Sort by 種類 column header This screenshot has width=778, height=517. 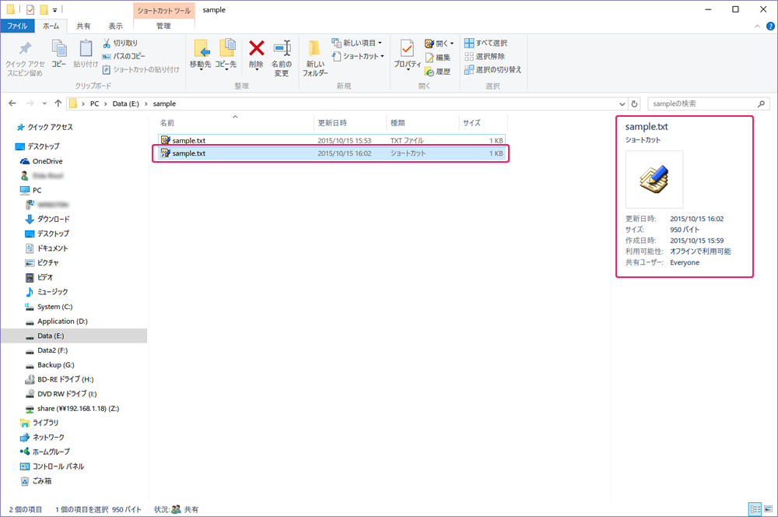coord(422,123)
